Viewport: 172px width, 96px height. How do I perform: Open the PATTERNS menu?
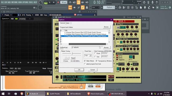click(14, 2)
